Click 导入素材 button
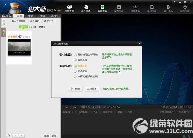193x138 pixels. click(35, 21)
